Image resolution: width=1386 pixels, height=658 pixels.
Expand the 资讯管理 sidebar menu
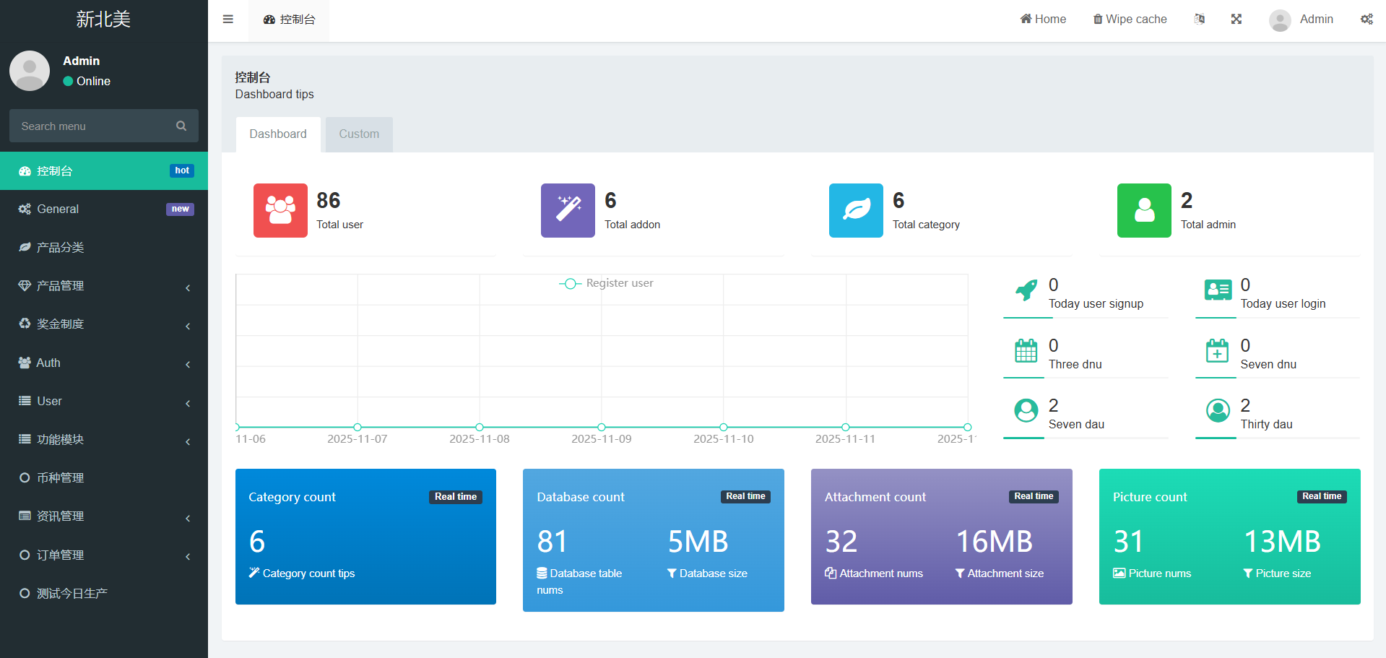click(104, 516)
